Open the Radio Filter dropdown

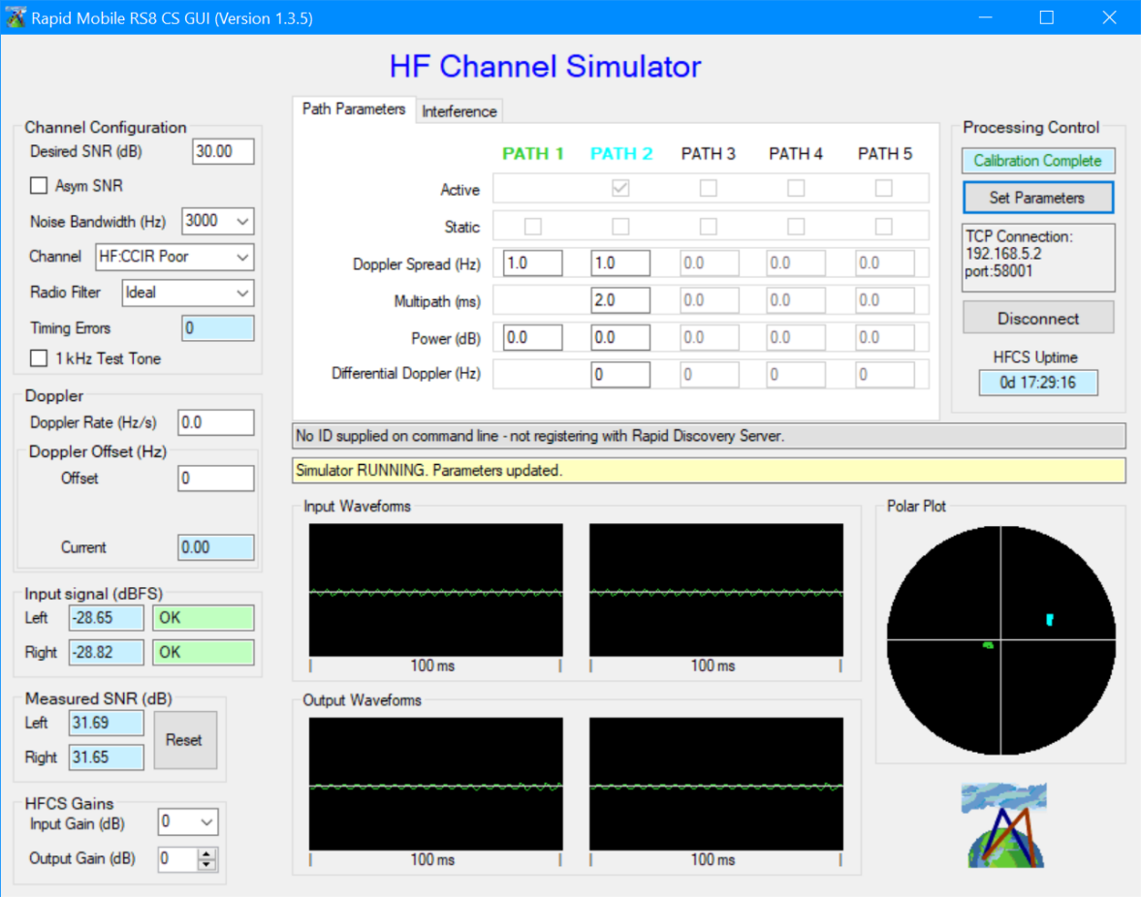point(242,293)
